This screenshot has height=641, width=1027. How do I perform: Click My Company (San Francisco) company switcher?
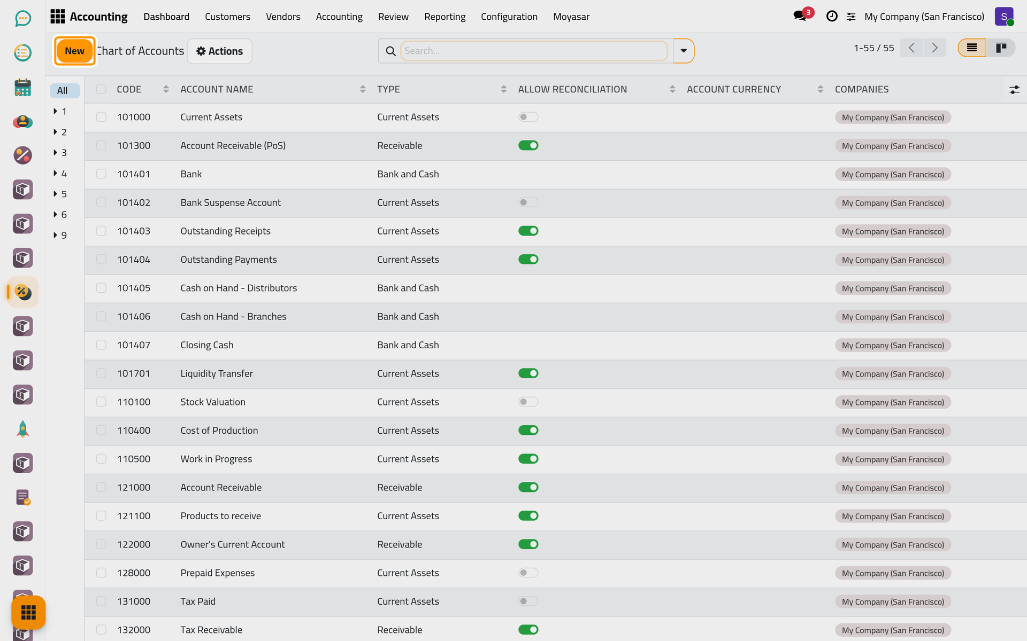[924, 17]
